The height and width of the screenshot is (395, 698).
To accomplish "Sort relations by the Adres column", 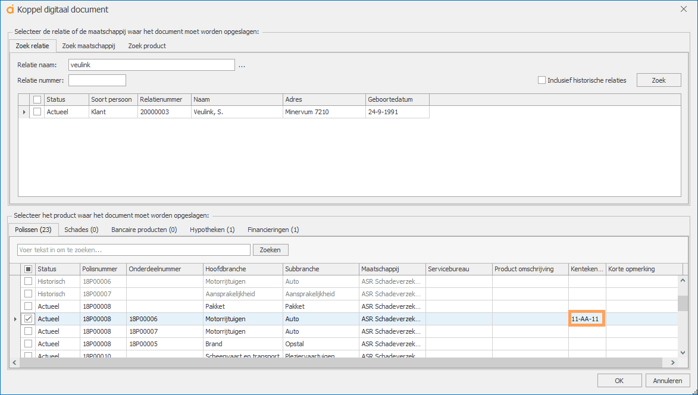I will coord(324,99).
